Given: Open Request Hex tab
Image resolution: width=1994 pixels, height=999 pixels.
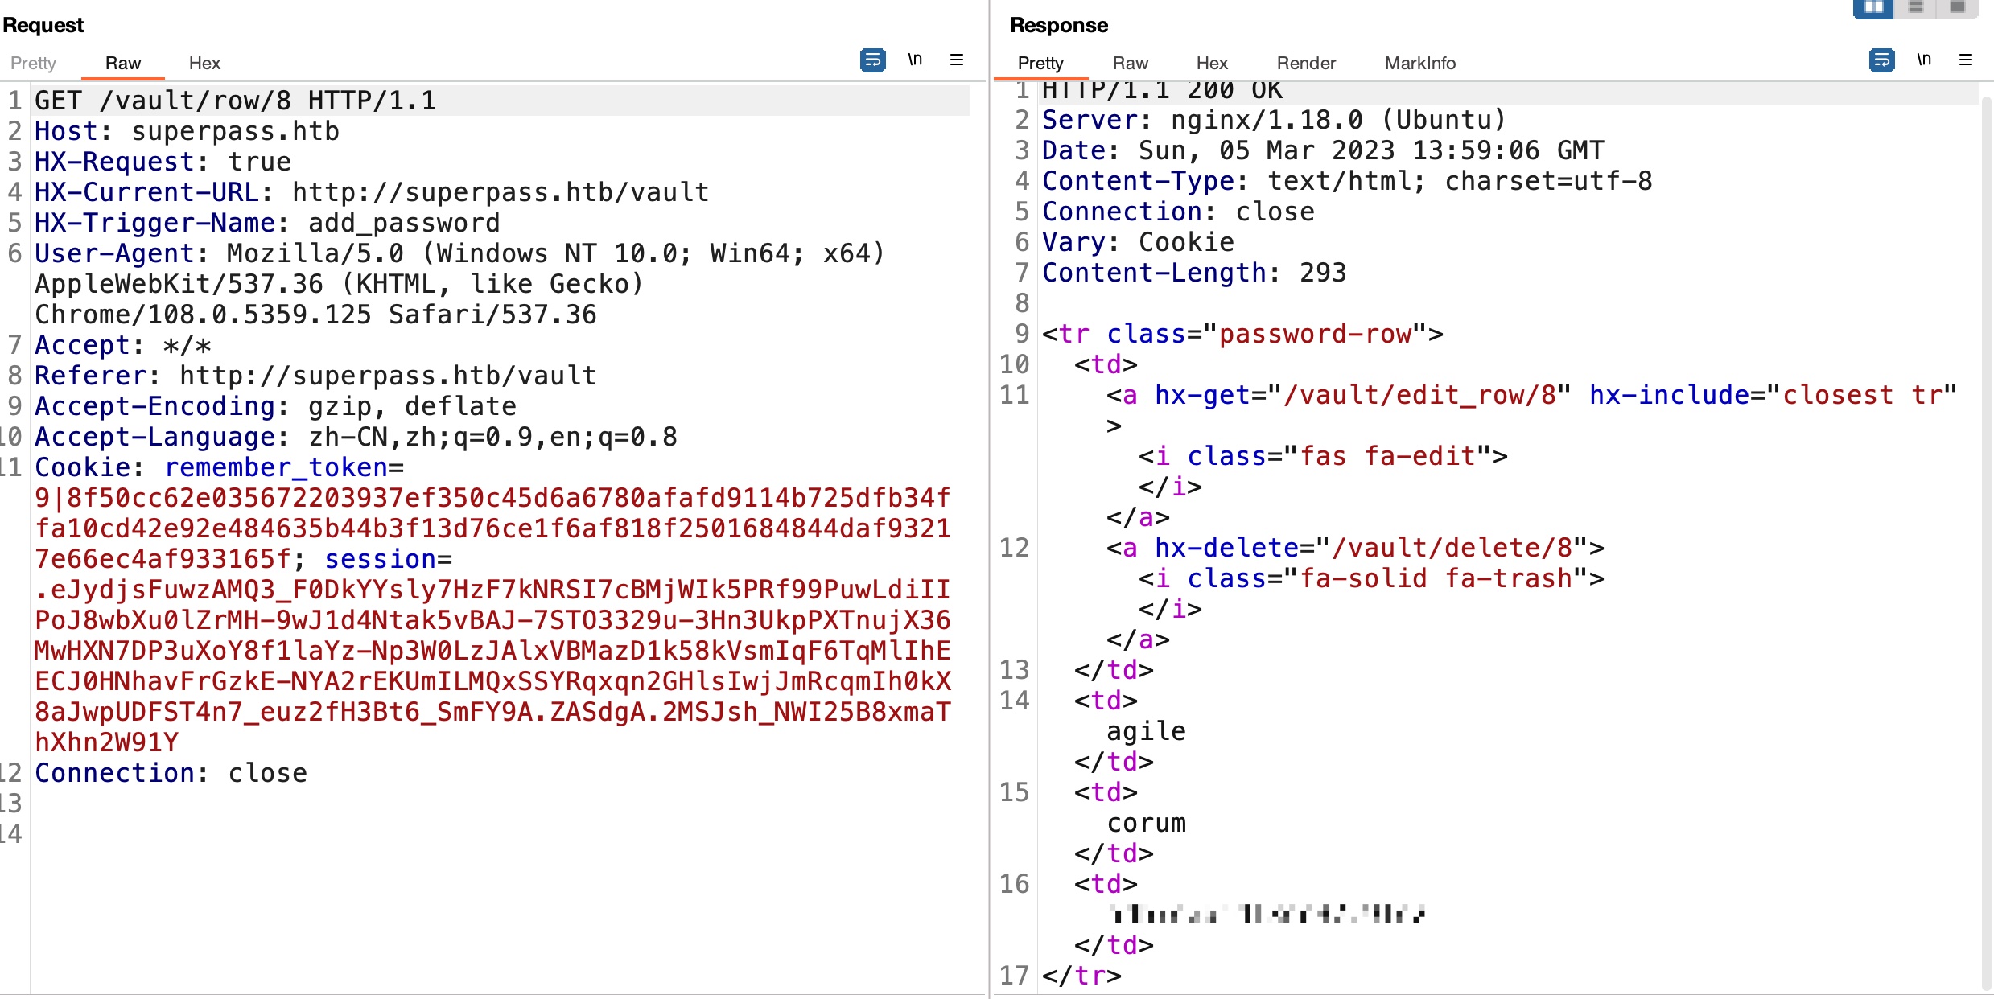Looking at the screenshot, I should click(x=204, y=63).
